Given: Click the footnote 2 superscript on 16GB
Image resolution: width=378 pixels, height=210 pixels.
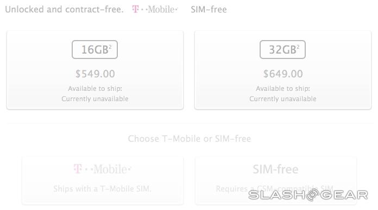Looking at the screenshot, I should tap(110, 47).
